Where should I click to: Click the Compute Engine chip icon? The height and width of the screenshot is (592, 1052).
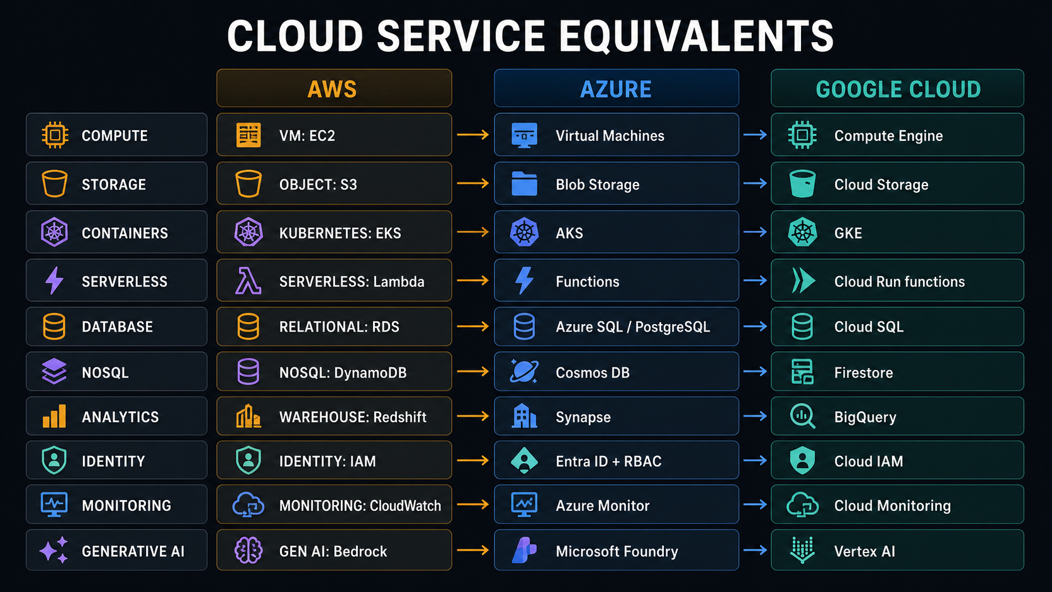[802, 135]
